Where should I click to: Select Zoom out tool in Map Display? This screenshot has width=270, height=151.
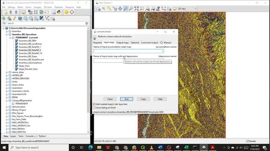(x=131, y=9)
